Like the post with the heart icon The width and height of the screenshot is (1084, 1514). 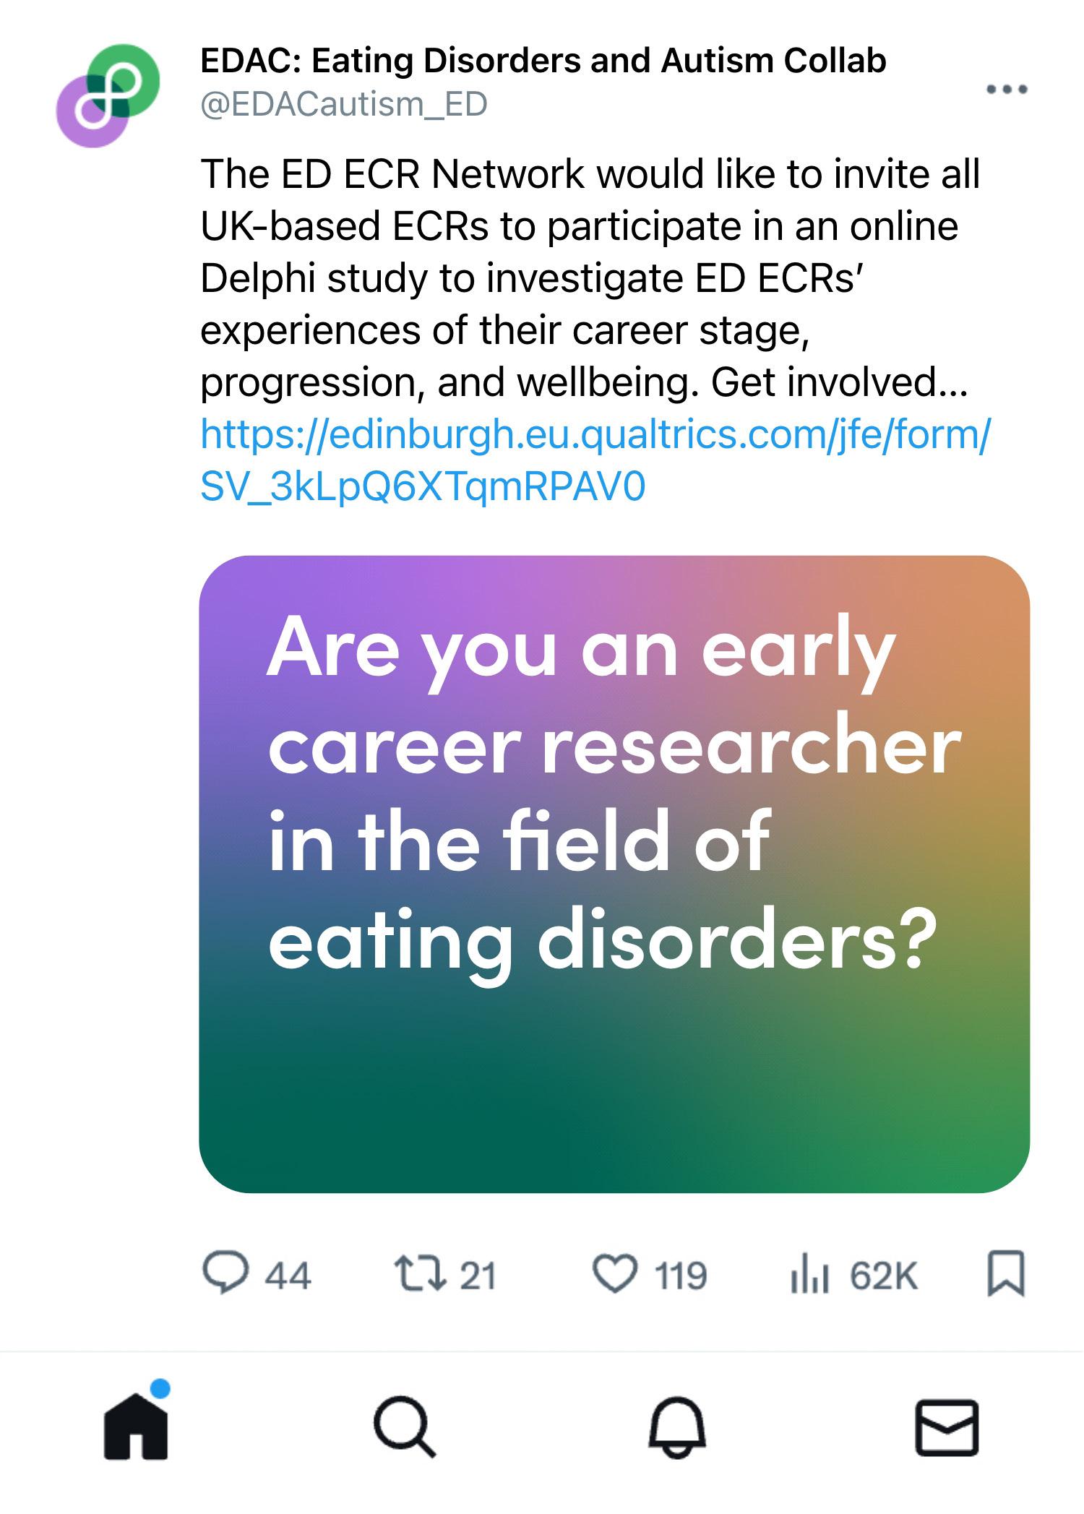(615, 1273)
